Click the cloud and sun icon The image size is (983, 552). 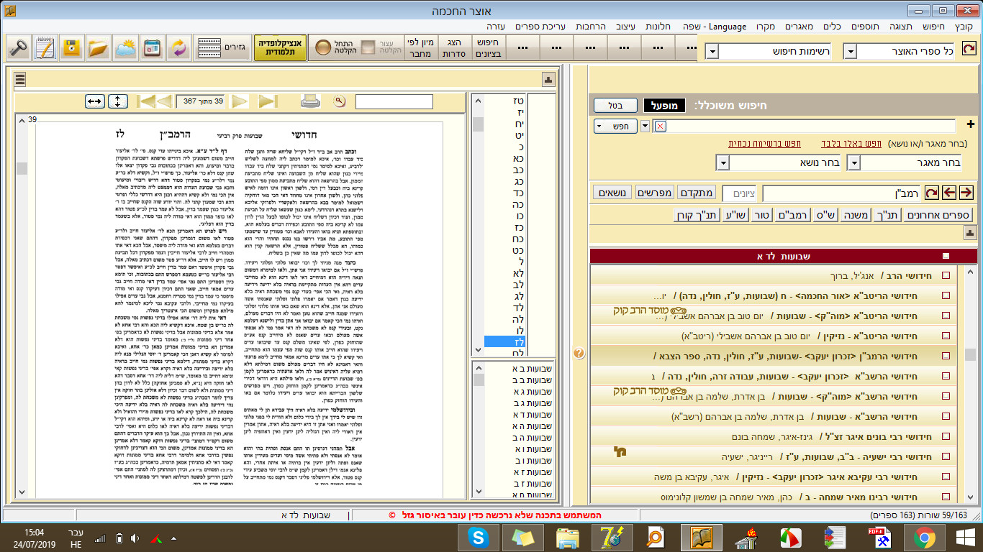[124, 48]
